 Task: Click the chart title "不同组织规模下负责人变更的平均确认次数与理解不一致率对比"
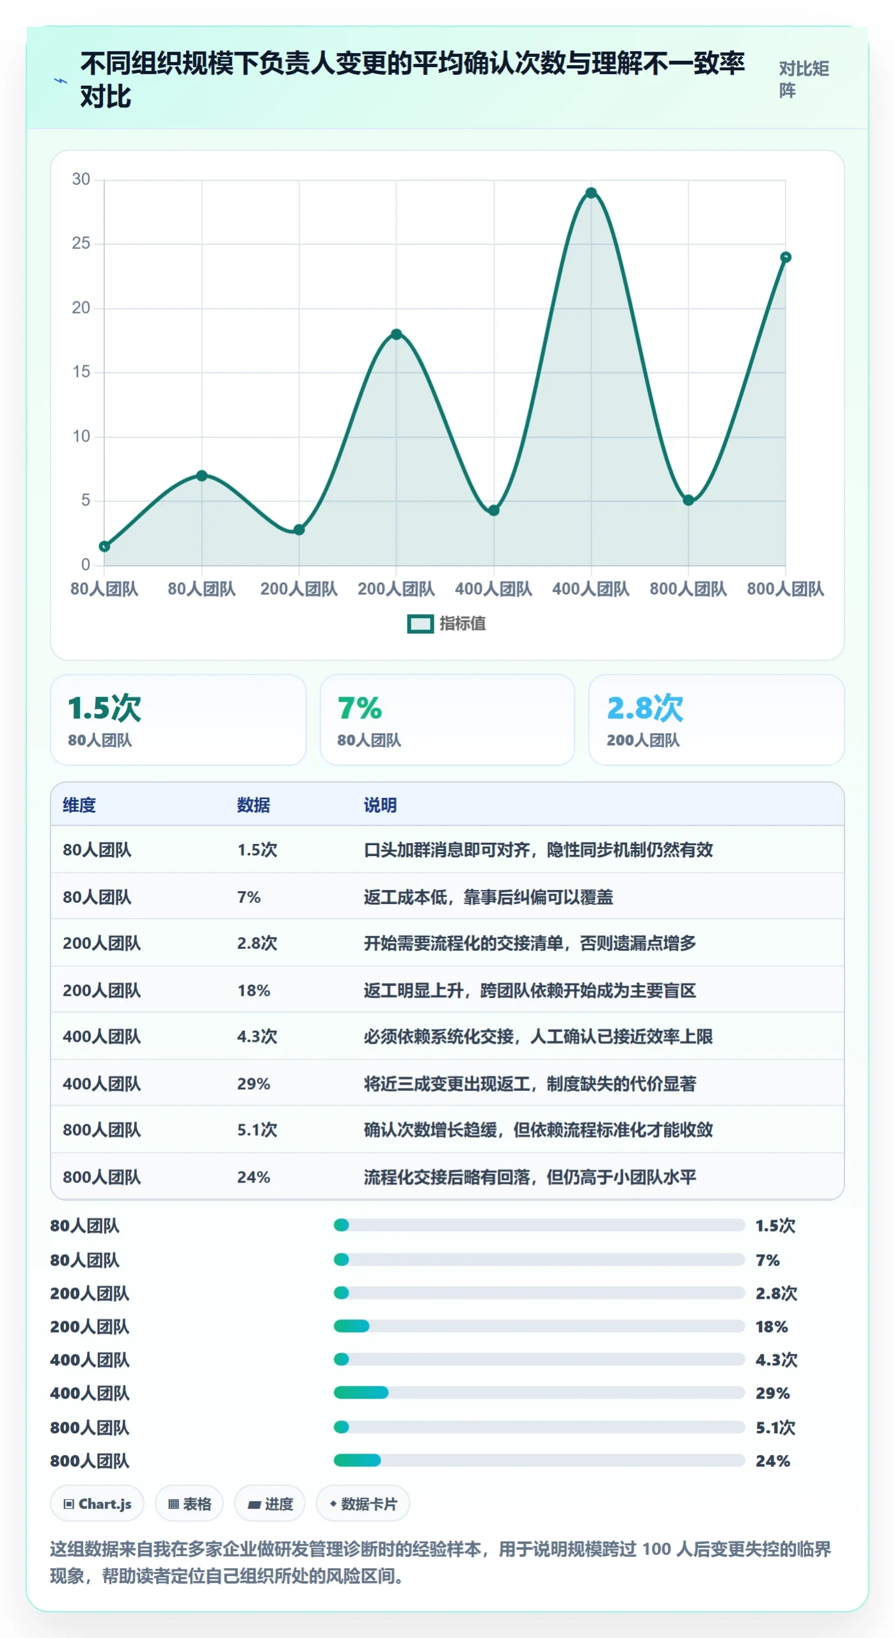[413, 80]
